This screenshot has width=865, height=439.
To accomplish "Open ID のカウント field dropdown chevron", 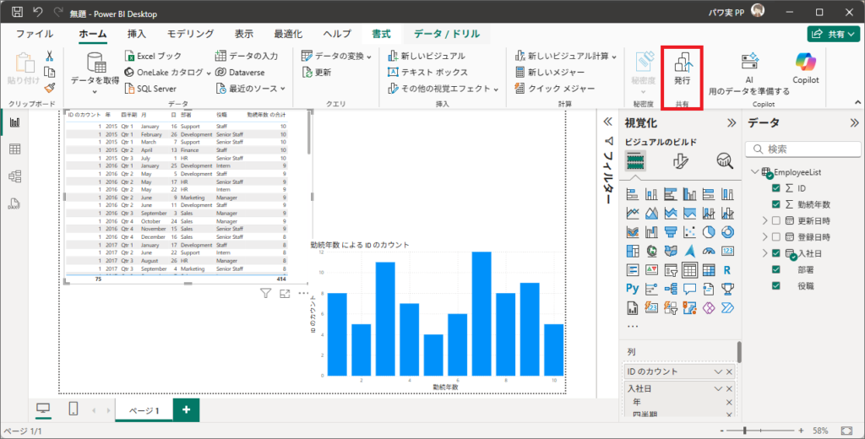I will (719, 371).
